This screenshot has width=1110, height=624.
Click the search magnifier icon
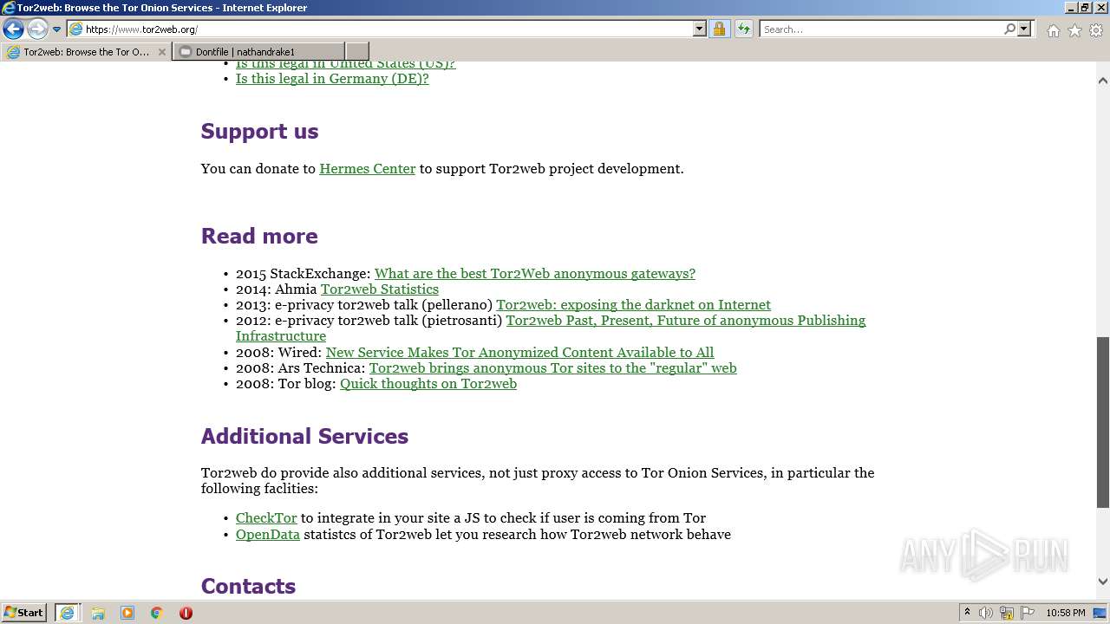click(x=1009, y=29)
